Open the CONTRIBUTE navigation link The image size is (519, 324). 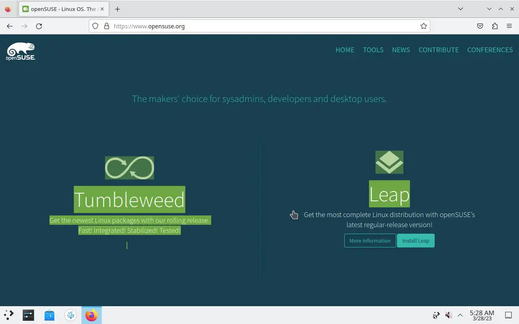(439, 50)
